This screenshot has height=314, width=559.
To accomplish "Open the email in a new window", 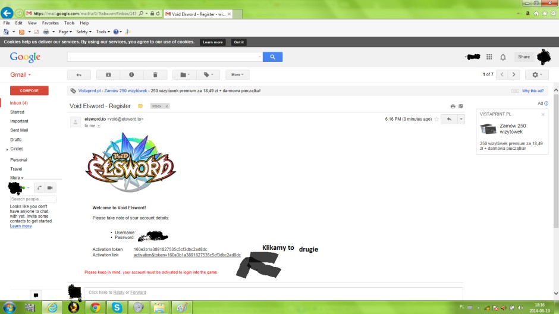I will pos(461,106).
